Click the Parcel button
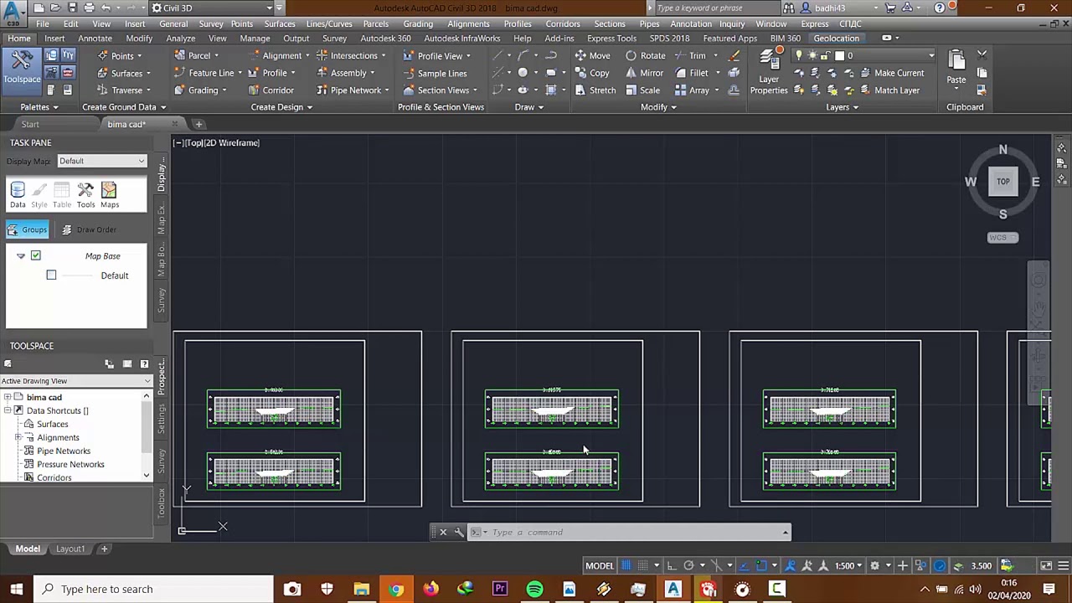 click(x=197, y=56)
